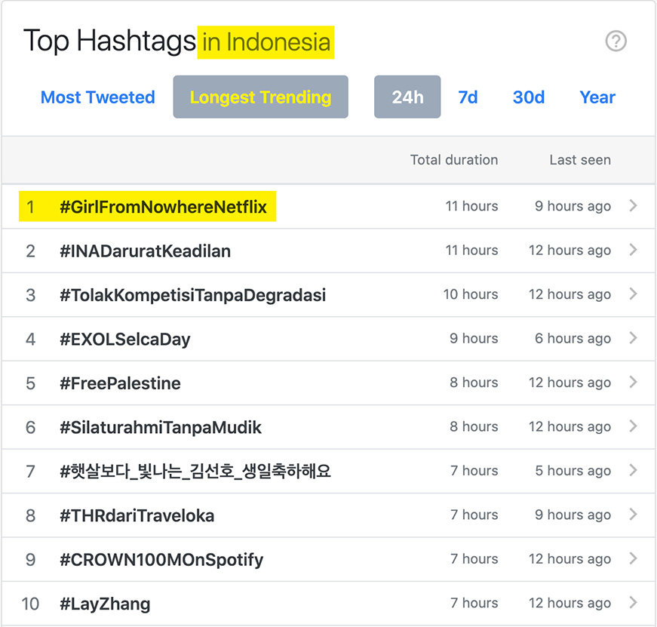This screenshot has height=627, width=657.
Task: Click the help question mark icon
Action: point(616,41)
